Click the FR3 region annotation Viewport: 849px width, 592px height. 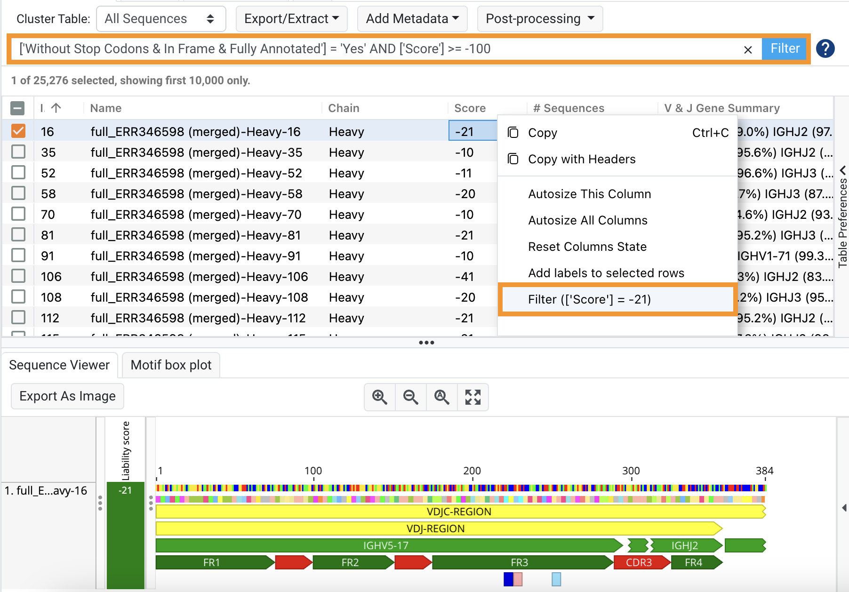[x=522, y=562]
